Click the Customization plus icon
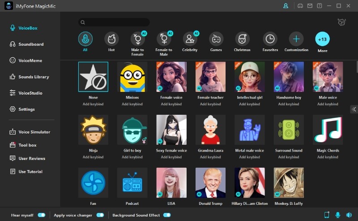358x221 pixels. pos(296,39)
